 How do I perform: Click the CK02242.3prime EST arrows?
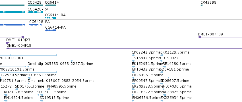[x=133, y=55]
